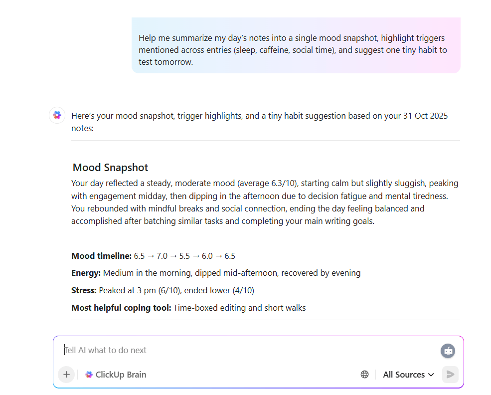Click the Mood Snapshot heading
Screen dimensions: 491x395
click(110, 167)
